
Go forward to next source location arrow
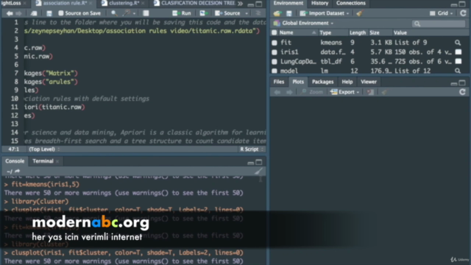pyautogui.click(x=18, y=13)
